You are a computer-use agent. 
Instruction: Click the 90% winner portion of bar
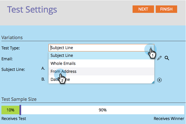pyautogui.click(x=103, y=110)
